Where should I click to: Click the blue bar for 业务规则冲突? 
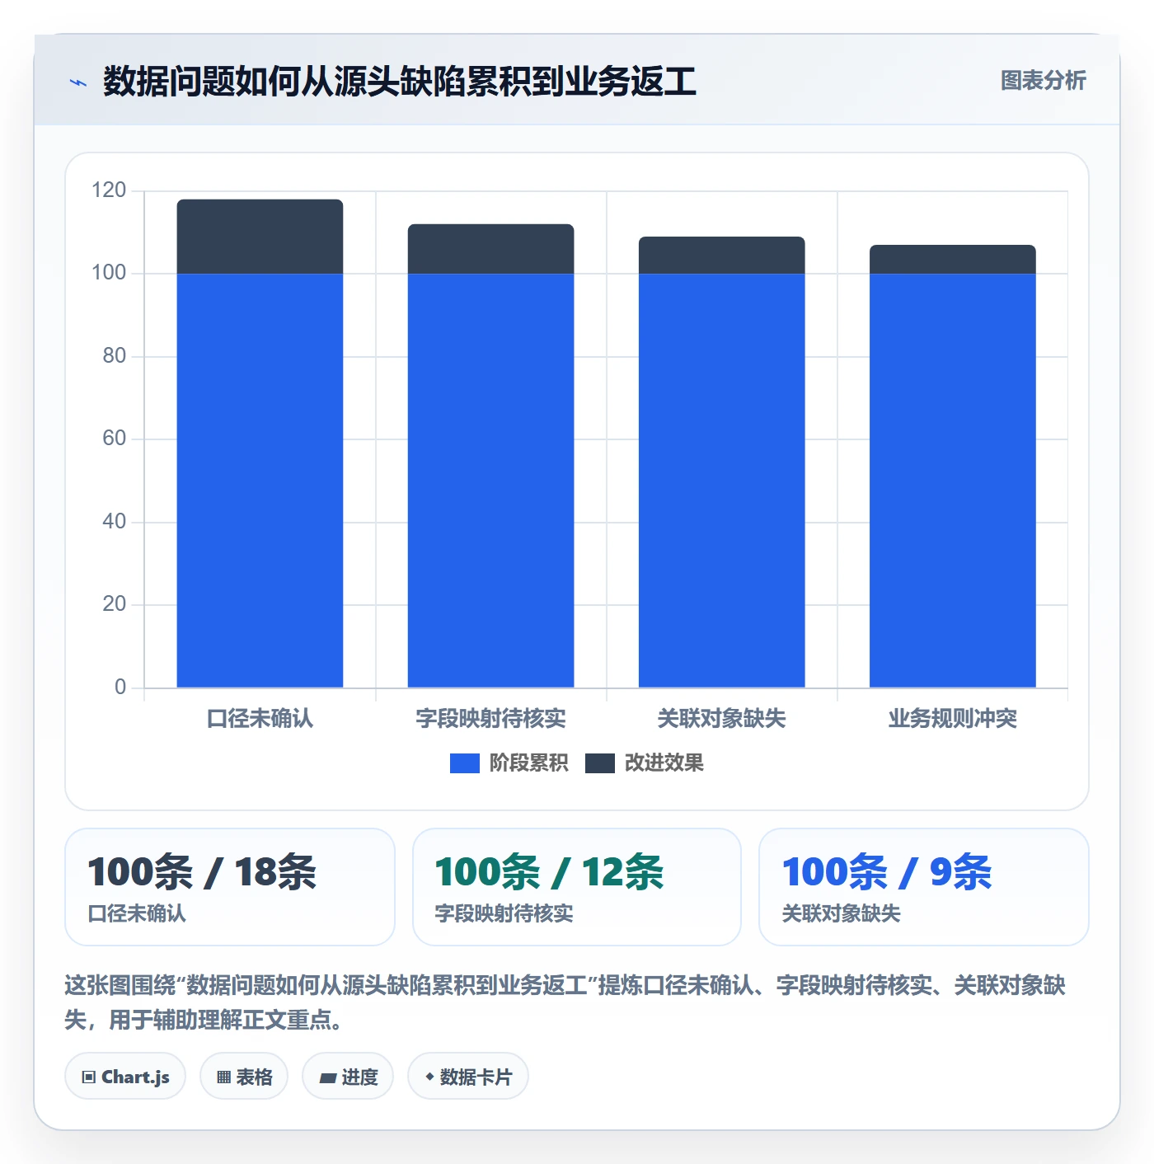point(952,481)
